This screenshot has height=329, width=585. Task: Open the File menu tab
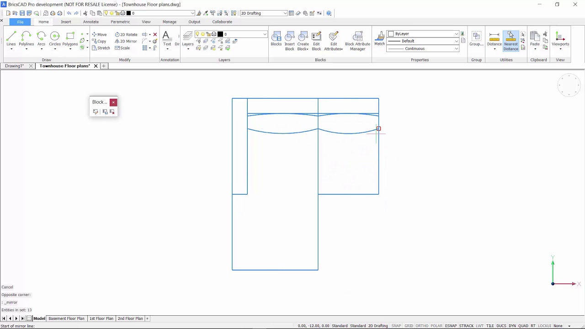[20, 22]
